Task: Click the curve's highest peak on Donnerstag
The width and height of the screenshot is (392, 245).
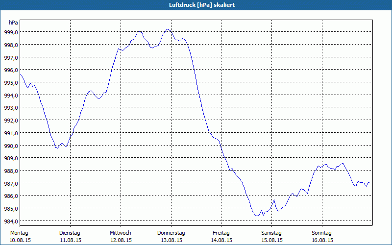Action: coord(168,29)
